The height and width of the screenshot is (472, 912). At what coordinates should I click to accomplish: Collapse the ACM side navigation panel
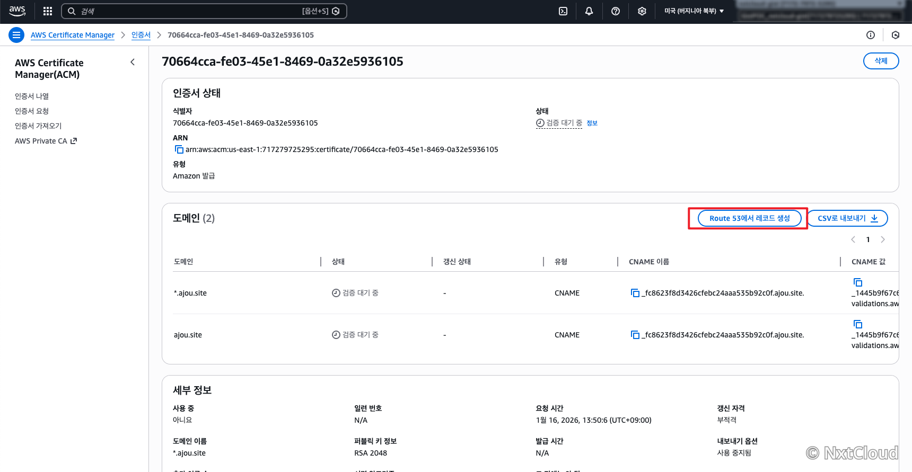tap(133, 62)
